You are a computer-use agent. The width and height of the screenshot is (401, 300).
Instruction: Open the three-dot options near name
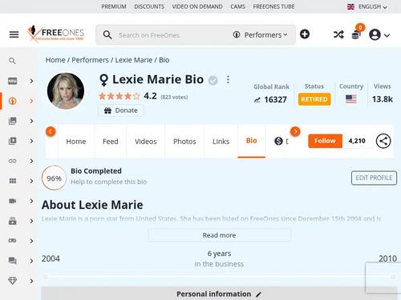228,79
